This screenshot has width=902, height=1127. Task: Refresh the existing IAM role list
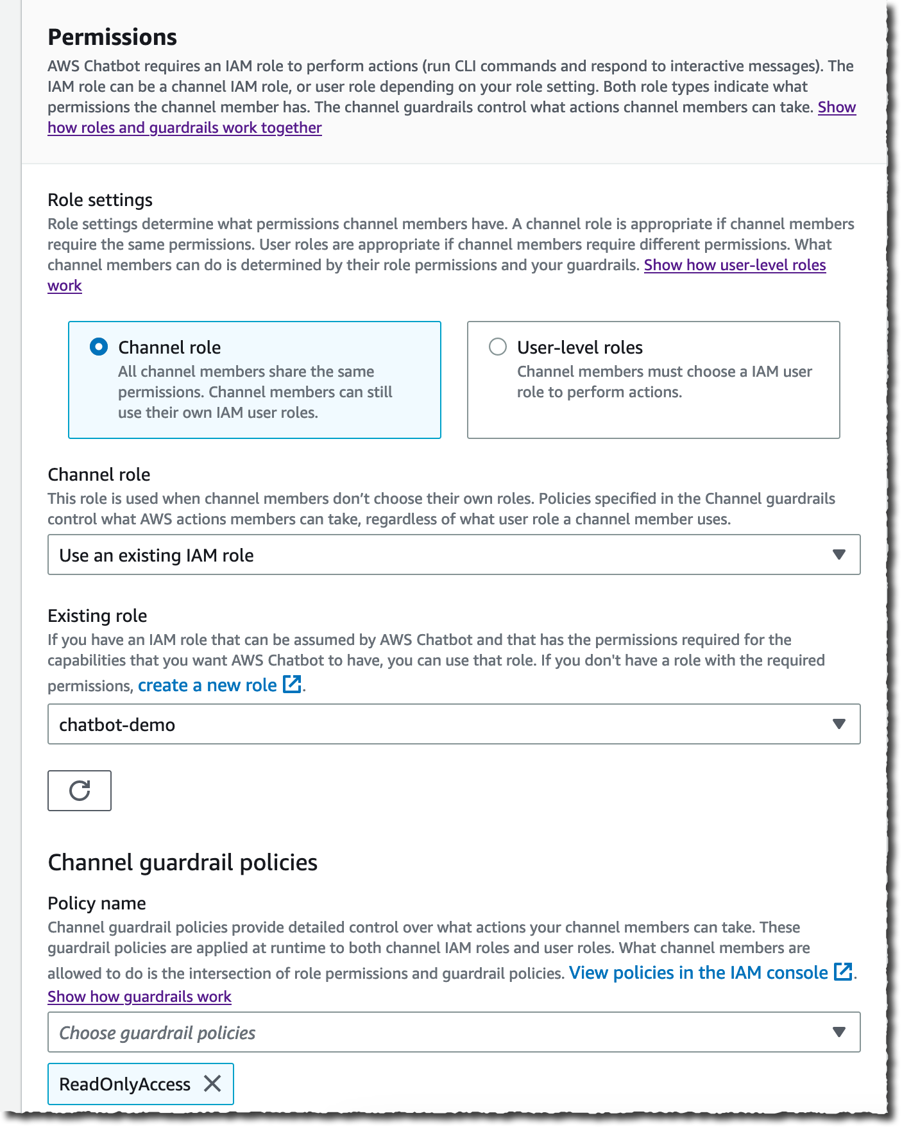[79, 791]
